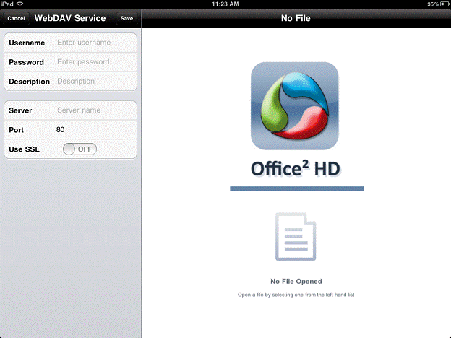Tap the Use SSL label
The image size is (451, 338).
(24, 149)
